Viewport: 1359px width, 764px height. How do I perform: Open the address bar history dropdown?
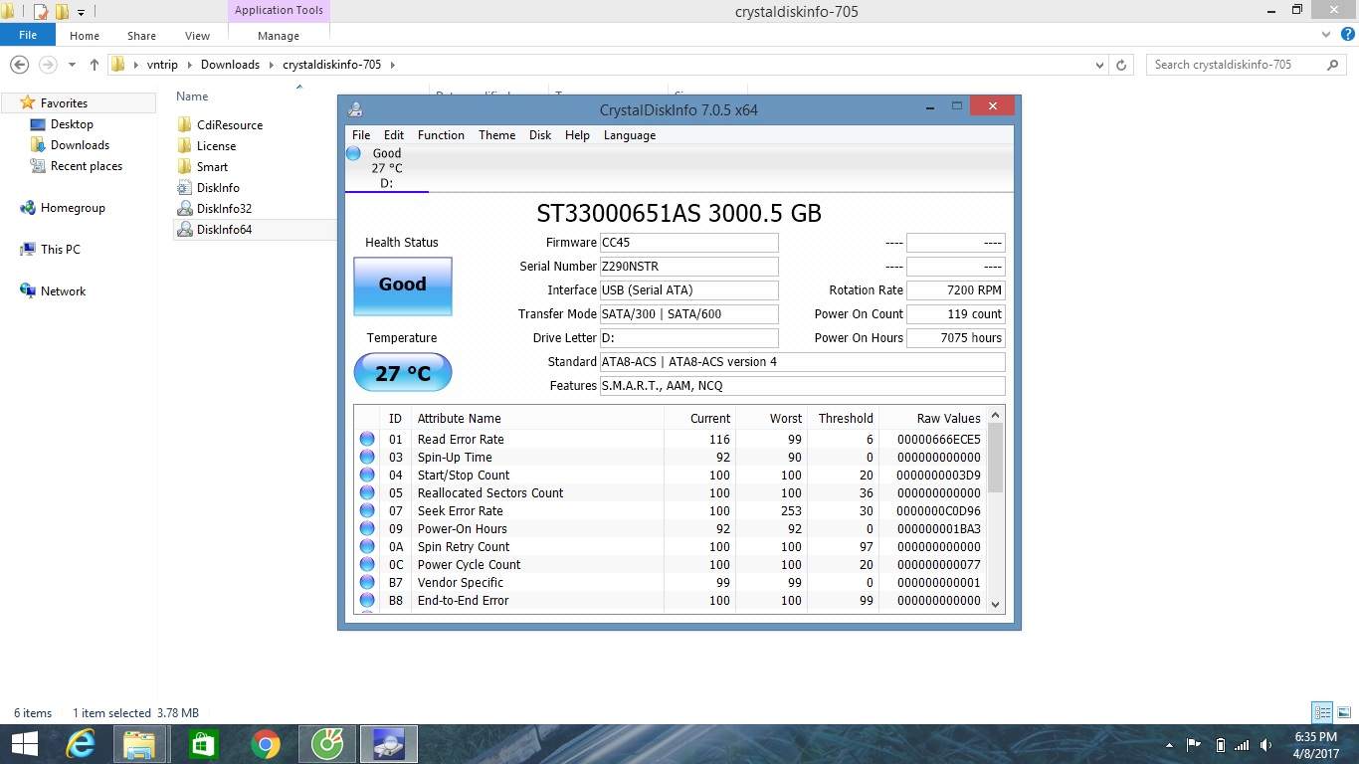point(1099,65)
